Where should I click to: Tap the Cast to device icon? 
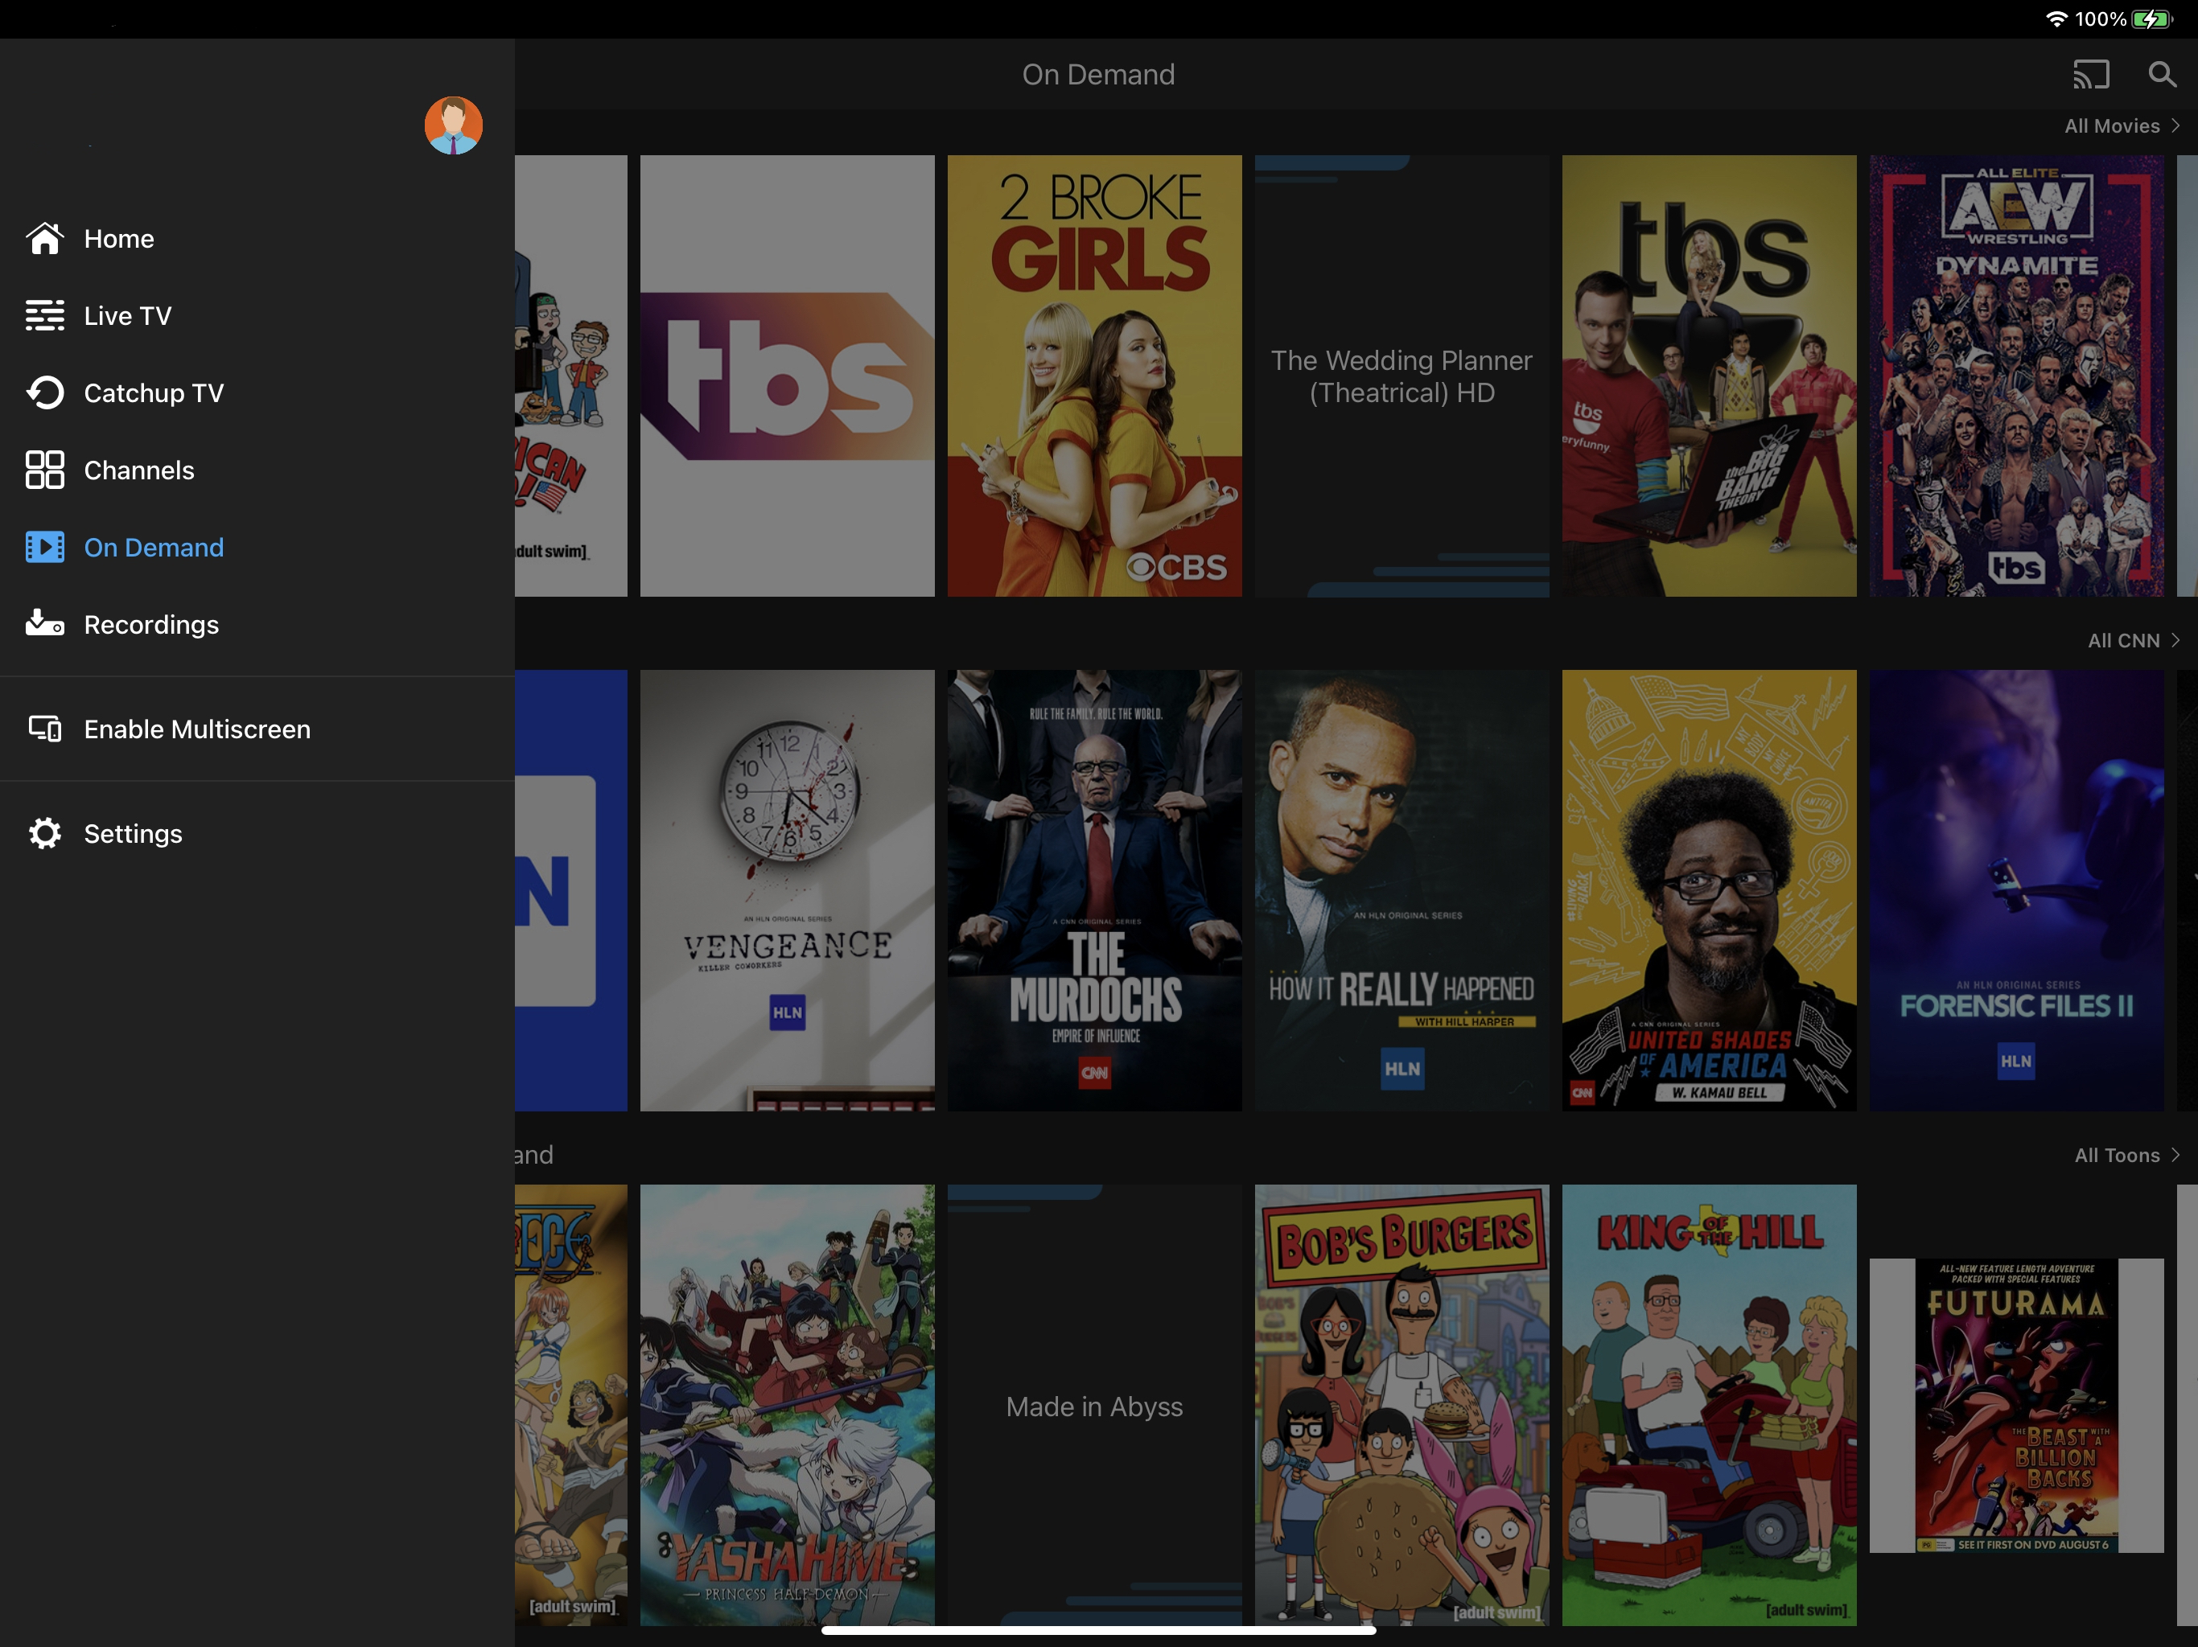pyautogui.click(x=2091, y=75)
